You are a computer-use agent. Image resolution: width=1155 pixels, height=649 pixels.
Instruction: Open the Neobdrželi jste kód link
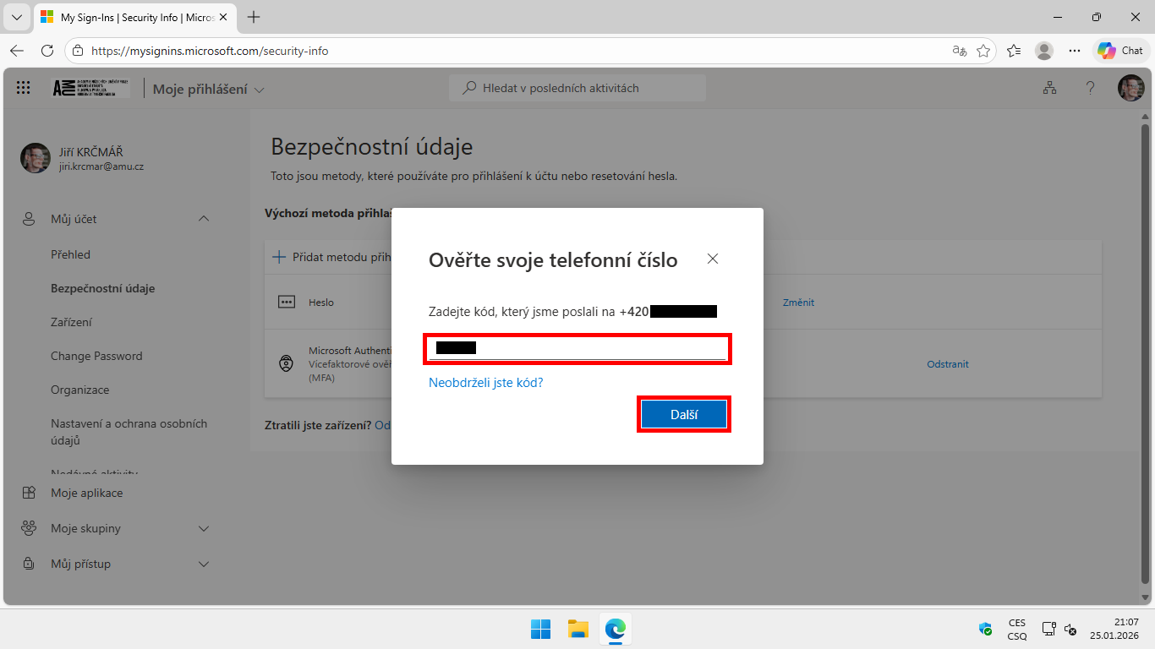click(485, 382)
